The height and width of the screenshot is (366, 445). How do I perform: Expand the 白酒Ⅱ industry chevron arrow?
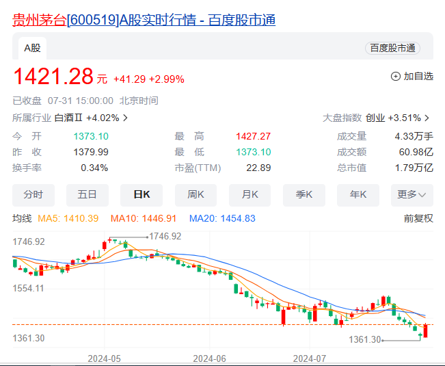[126, 118]
